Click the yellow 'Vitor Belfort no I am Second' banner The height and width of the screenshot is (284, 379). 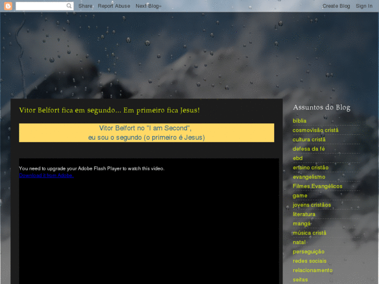[x=146, y=133]
